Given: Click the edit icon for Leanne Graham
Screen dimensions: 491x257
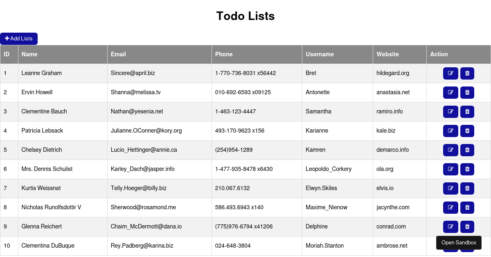Looking at the screenshot, I should (x=450, y=73).
